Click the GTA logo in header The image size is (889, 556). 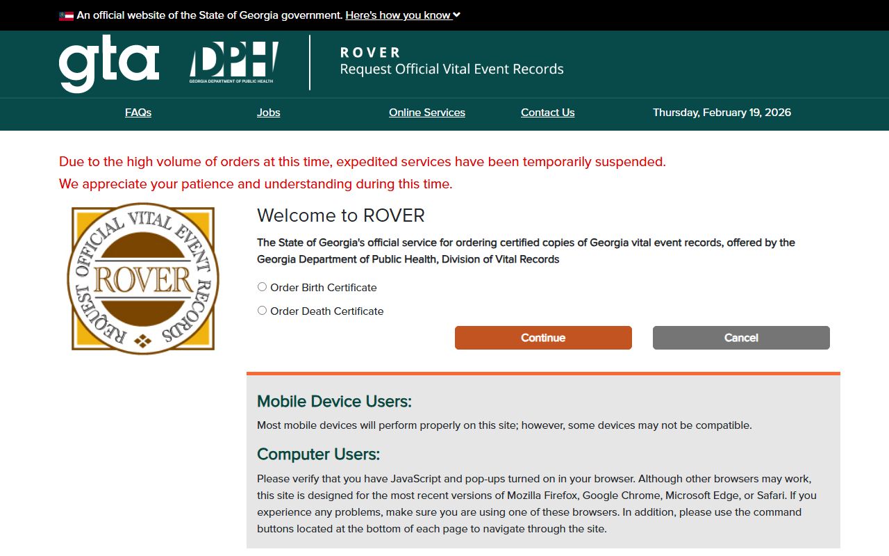pyautogui.click(x=109, y=63)
